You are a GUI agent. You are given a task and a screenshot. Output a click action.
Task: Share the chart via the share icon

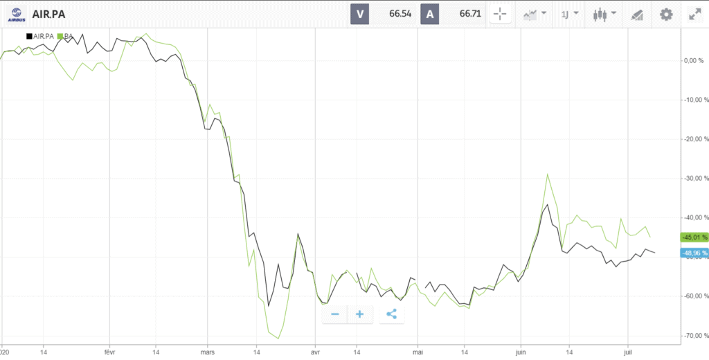coord(391,314)
